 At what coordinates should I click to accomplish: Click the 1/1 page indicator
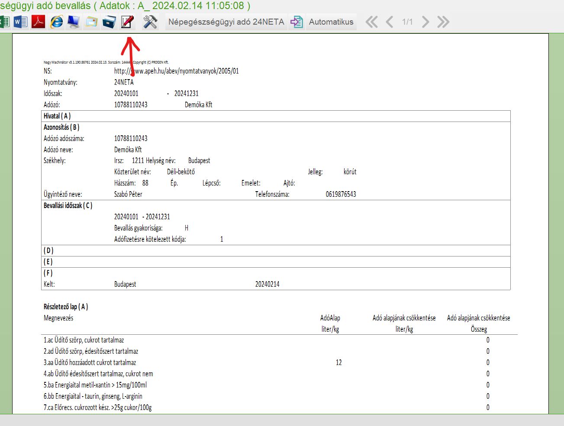(x=407, y=22)
